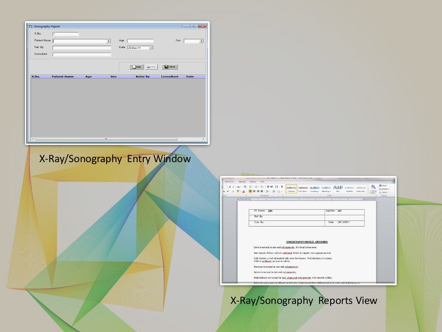The width and height of the screenshot is (442, 332).
Task: Select the Align Text Right icon
Action: [258, 192]
